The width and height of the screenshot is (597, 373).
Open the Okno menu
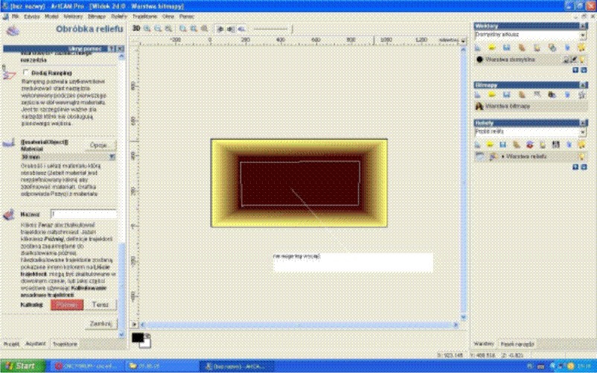[x=168, y=16]
